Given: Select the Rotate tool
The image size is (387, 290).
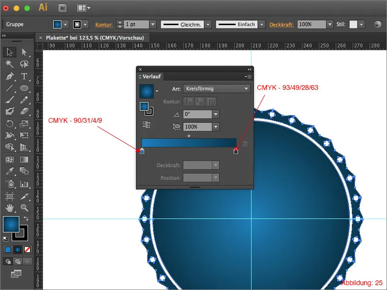Looking at the screenshot, I should 10,123.
